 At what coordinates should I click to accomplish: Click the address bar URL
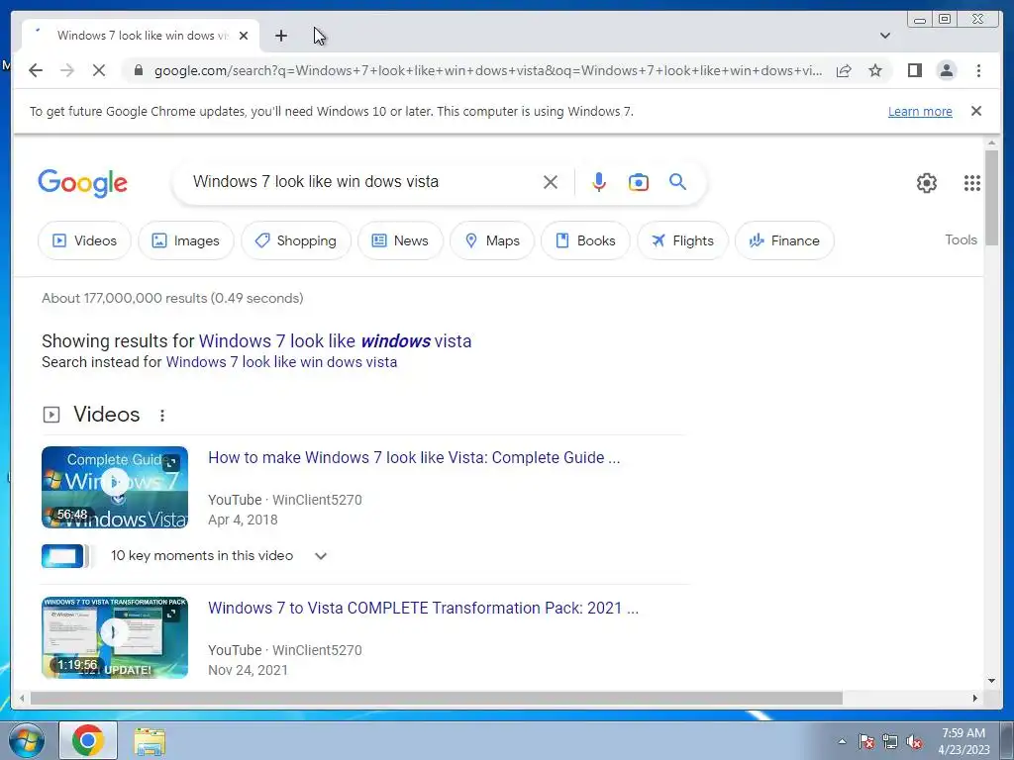(x=488, y=70)
